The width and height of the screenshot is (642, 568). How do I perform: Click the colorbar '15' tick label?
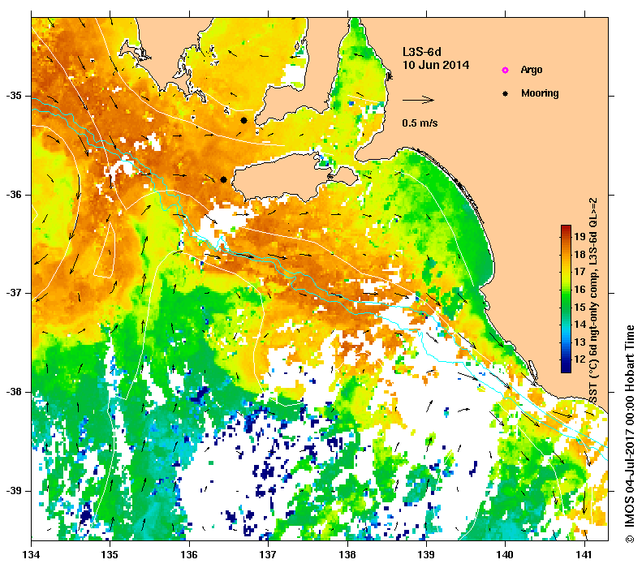click(x=580, y=307)
